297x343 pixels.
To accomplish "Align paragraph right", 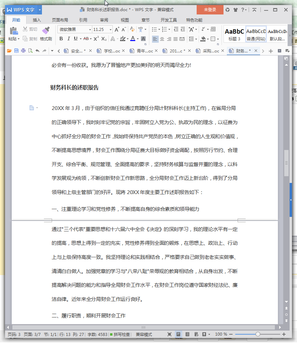I will click(169, 39).
